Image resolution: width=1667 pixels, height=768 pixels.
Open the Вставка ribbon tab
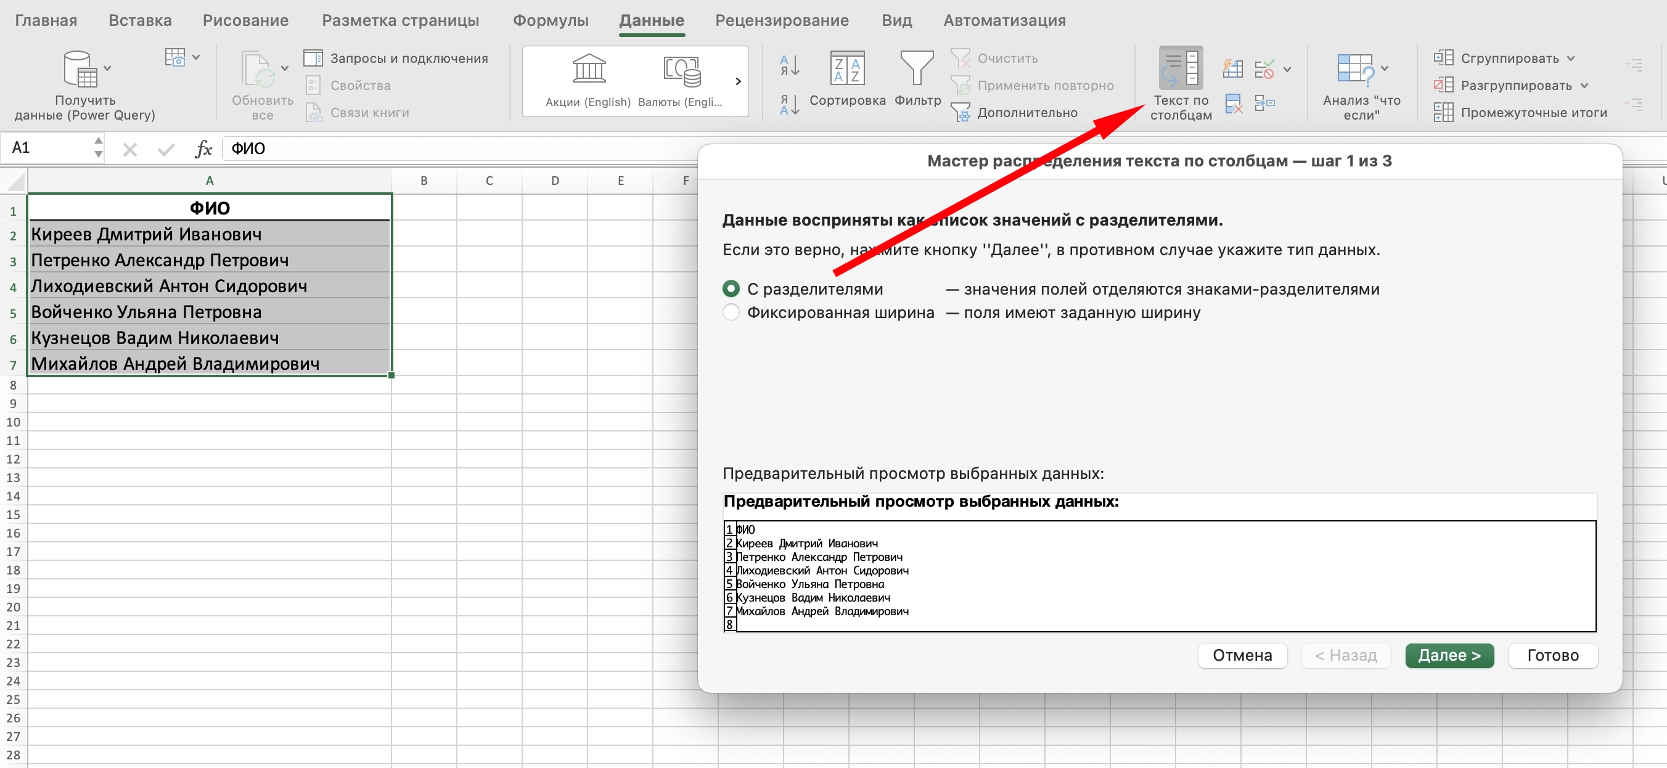click(140, 20)
